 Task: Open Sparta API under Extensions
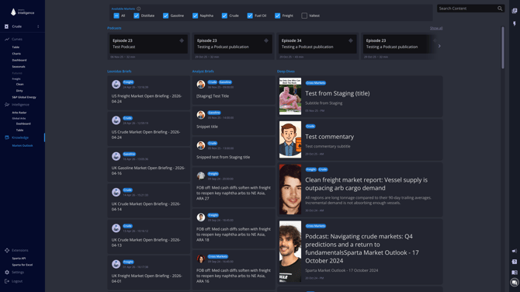pyautogui.click(x=19, y=258)
